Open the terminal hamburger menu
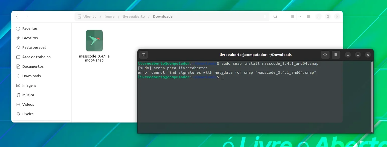Image resolution: width=387 pixels, height=147 pixels. (336, 55)
